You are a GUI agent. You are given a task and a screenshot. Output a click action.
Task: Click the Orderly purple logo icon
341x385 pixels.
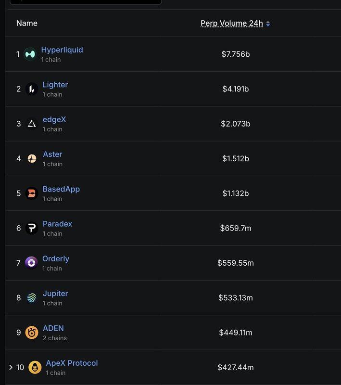tap(31, 263)
